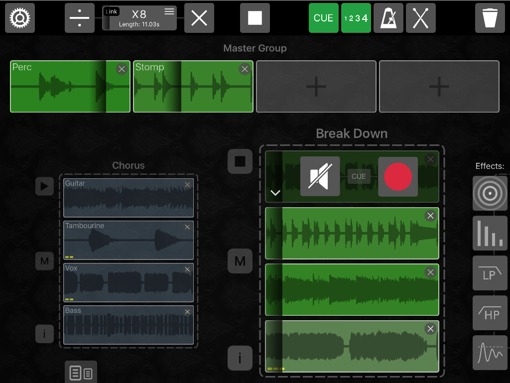Remove the Perc loop
Viewport: 510px width, 383px height.
pyautogui.click(x=122, y=69)
